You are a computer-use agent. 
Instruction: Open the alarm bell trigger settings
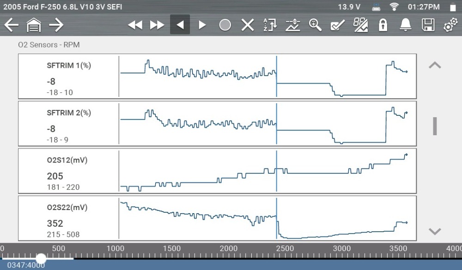click(x=405, y=25)
